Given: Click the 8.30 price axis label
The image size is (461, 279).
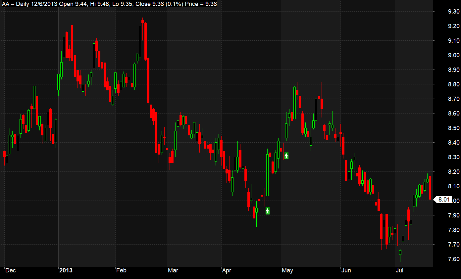Looking at the screenshot, I should pyautogui.click(x=454, y=157).
